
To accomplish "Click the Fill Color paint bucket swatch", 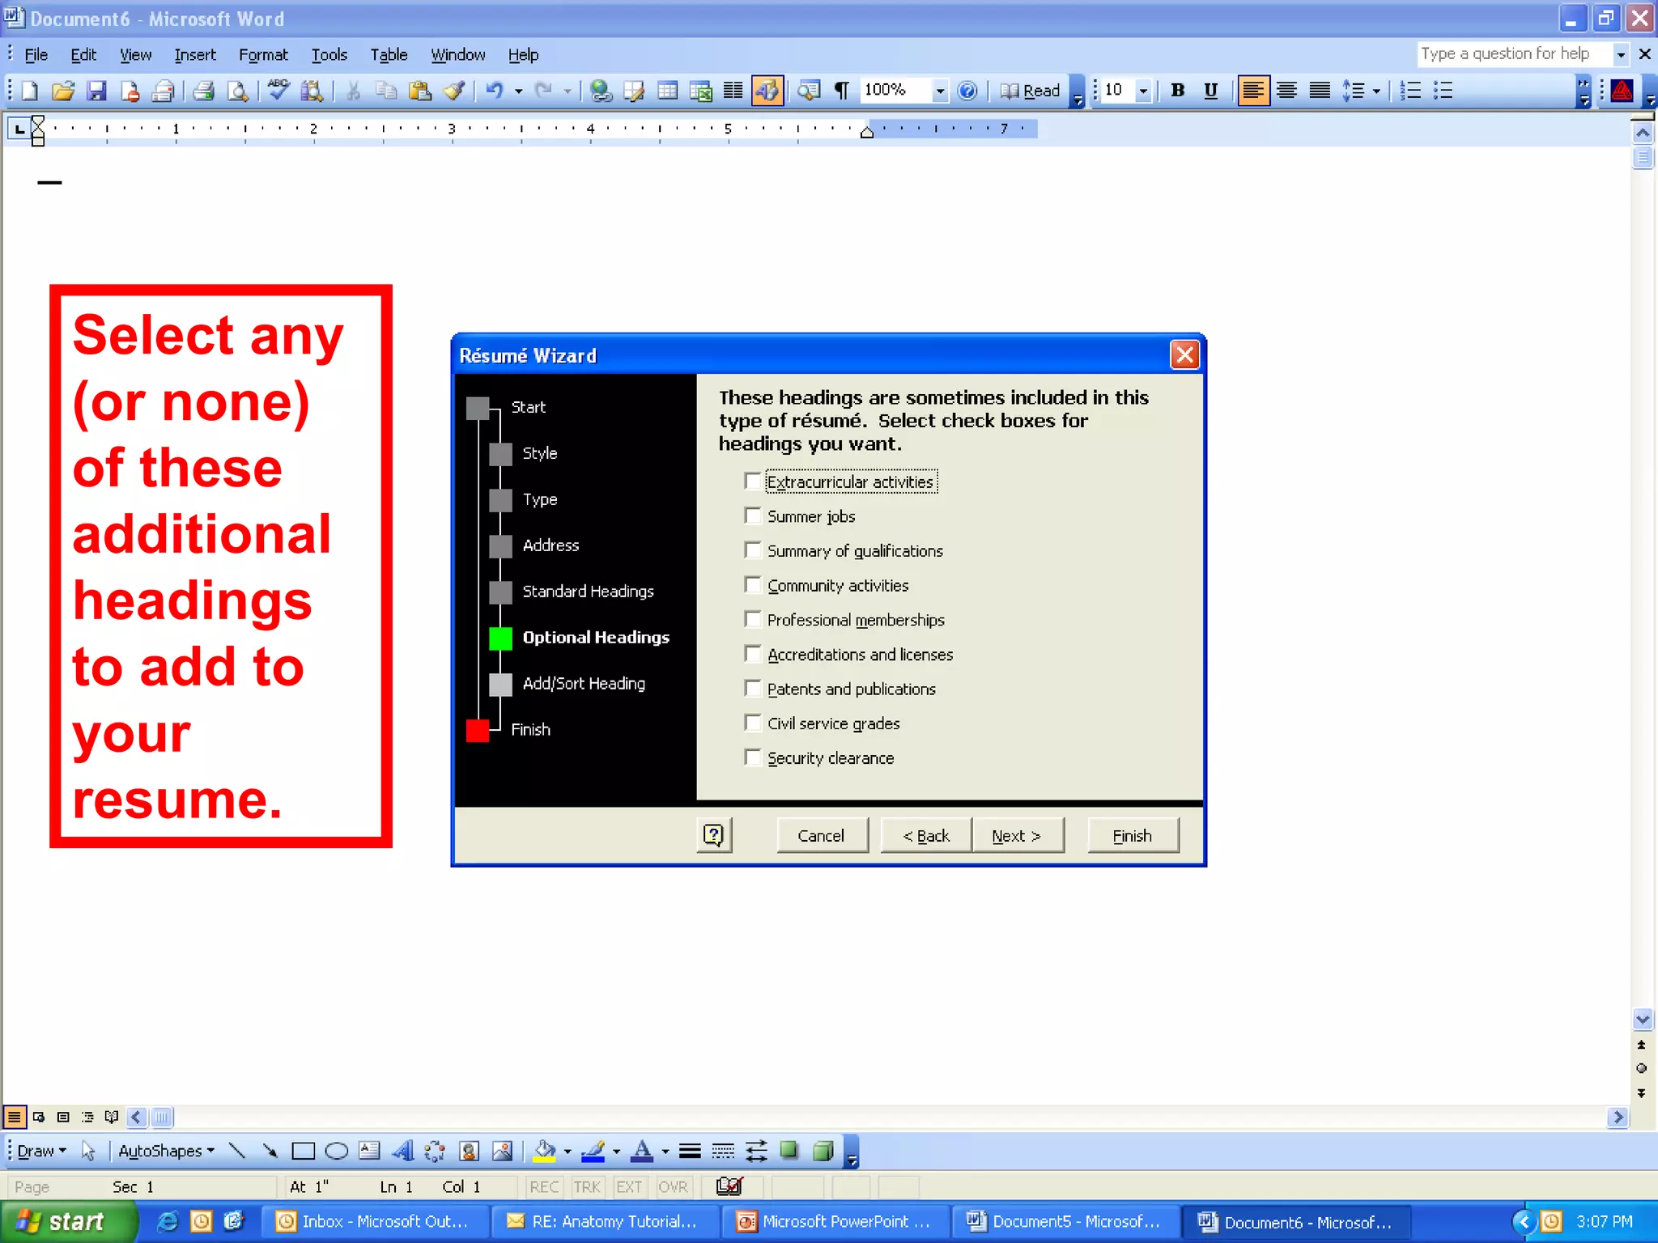I will click(x=545, y=1151).
